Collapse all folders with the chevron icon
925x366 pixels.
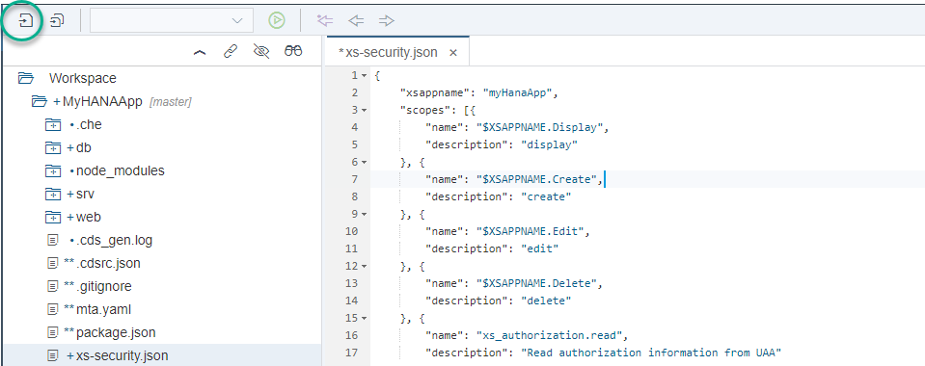[x=200, y=52]
